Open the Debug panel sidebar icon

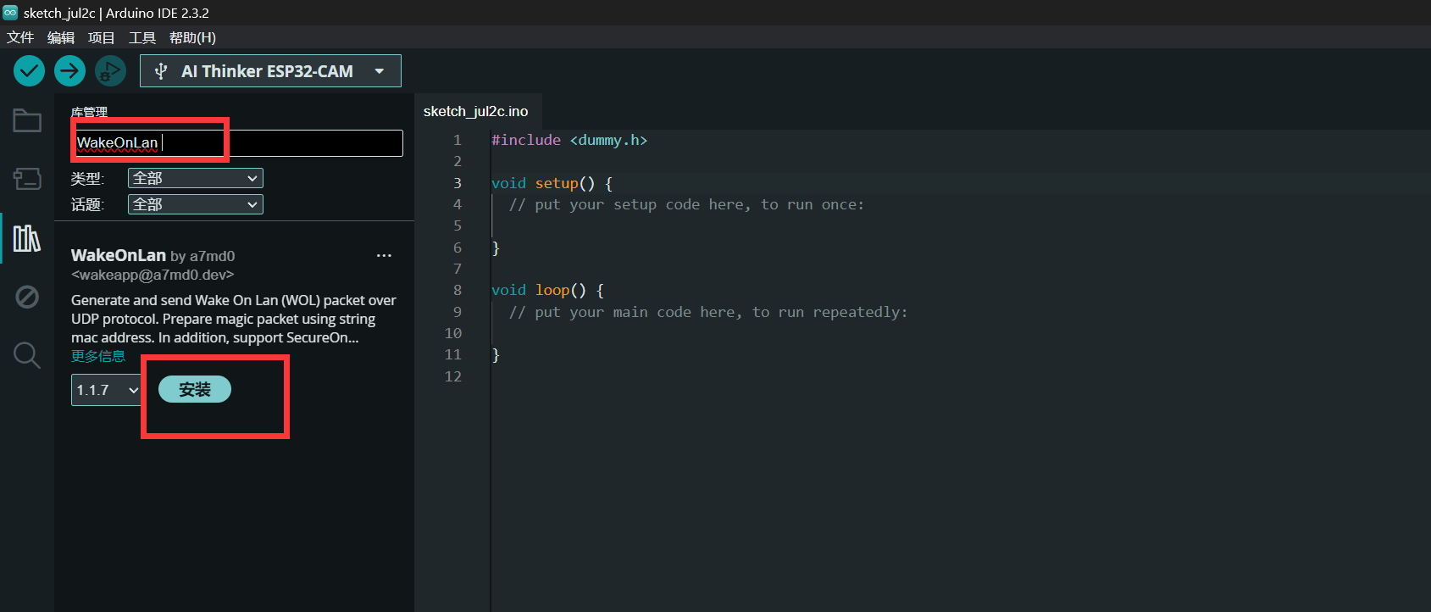click(x=27, y=297)
